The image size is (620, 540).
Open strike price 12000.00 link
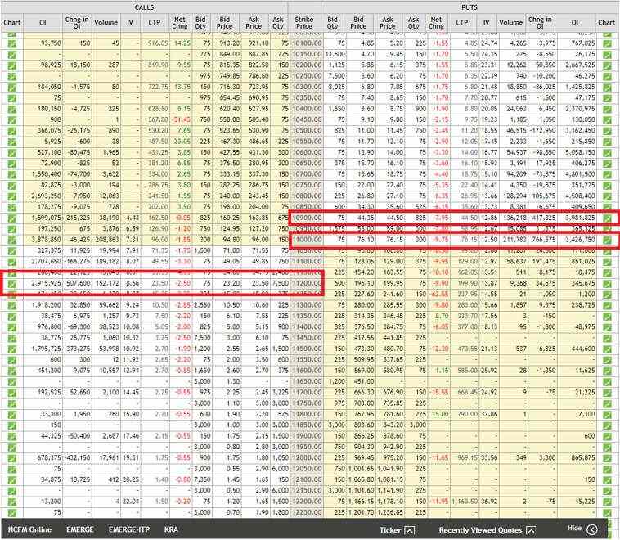point(307,457)
